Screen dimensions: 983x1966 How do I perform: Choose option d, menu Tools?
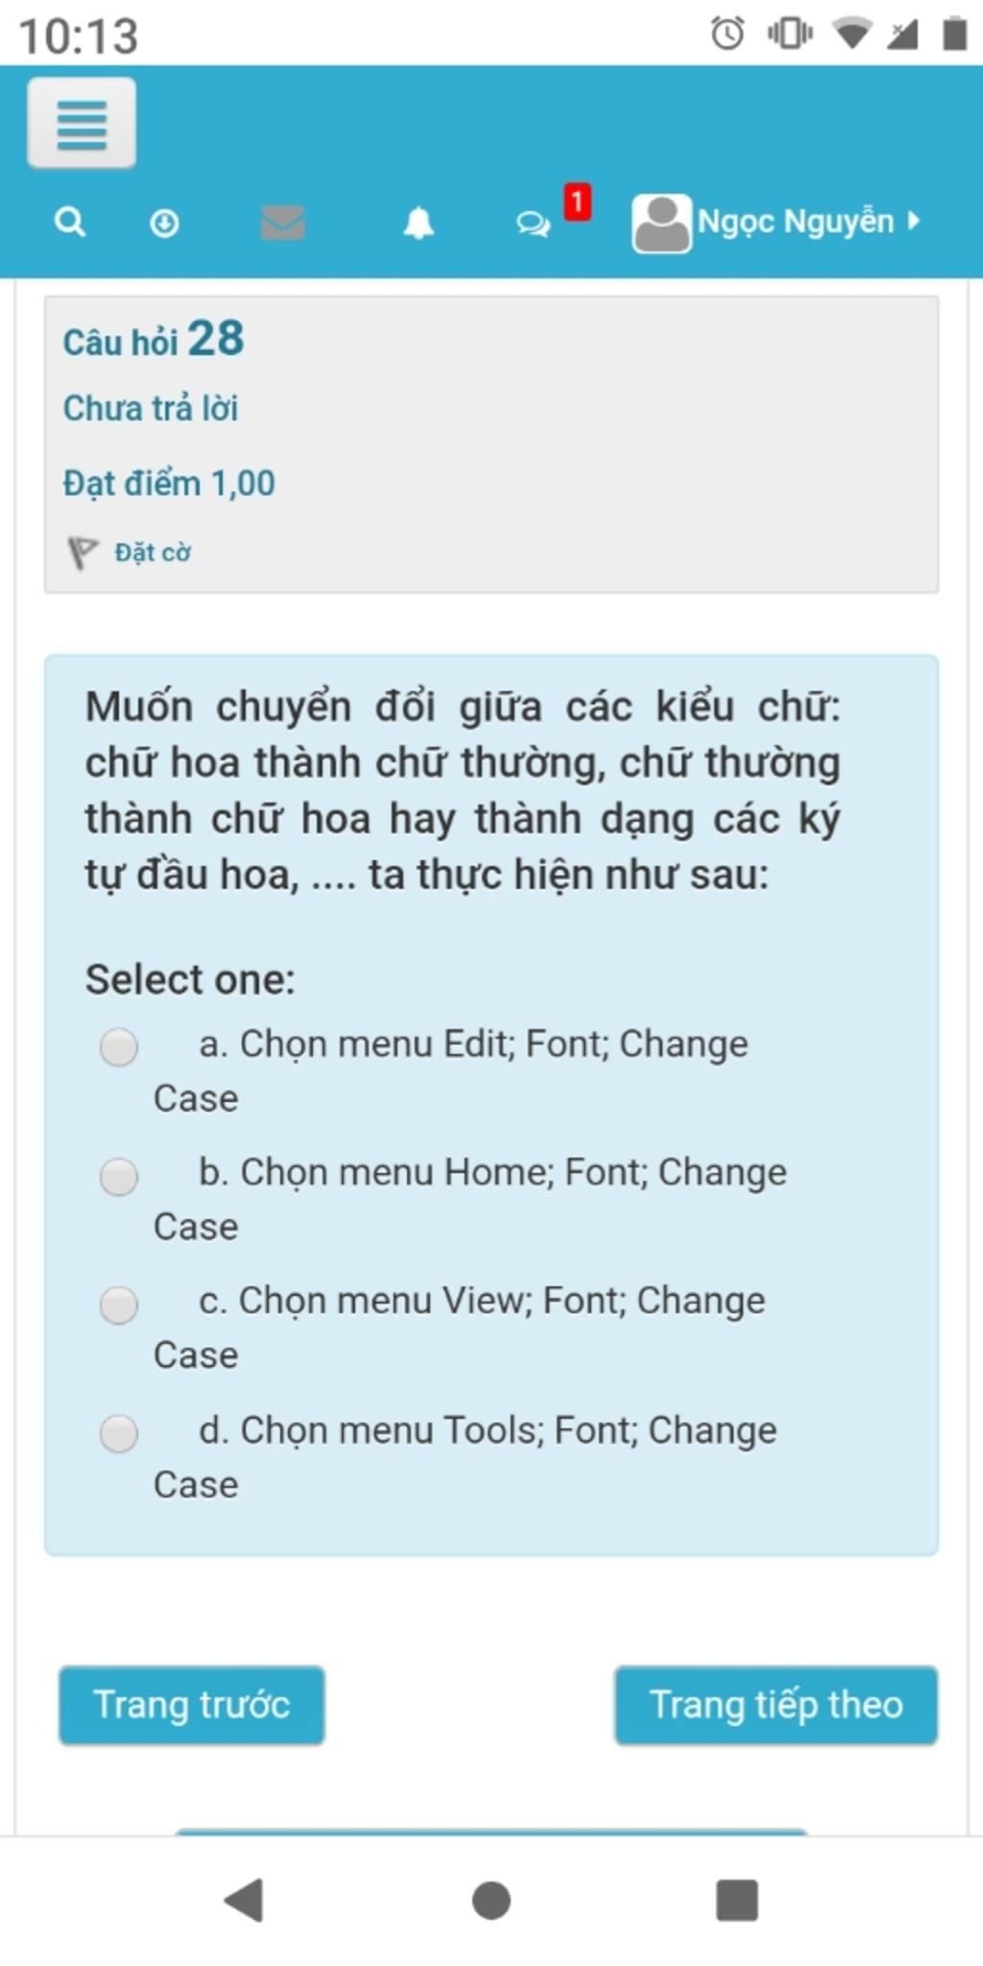tap(119, 1433)
